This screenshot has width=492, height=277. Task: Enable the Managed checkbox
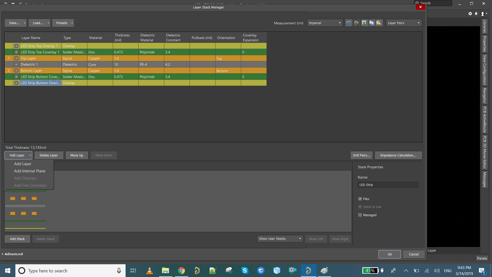[360, 215]
